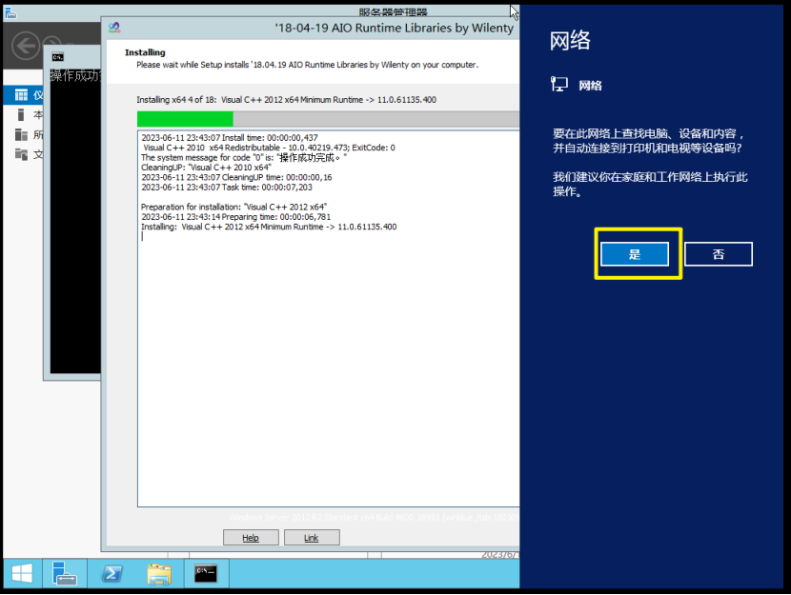791x595 pixels.
Task: Select the local server icon in sidebar
Action: (x=21, y=115)
